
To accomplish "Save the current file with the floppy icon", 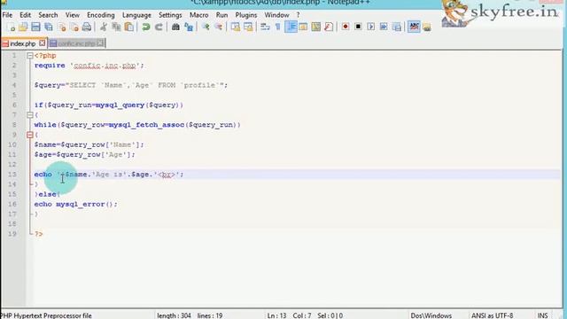I will [x=35, y=27].
